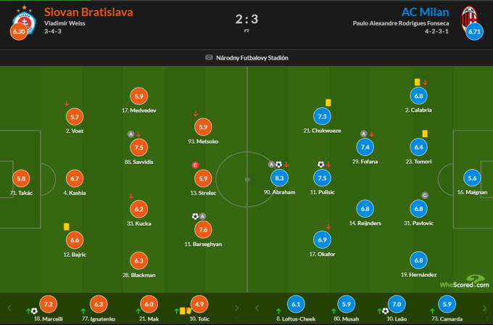Click the stadium icon beside Národný Futbalový Štadión
The image size is (493, 325).
(209, 58)
